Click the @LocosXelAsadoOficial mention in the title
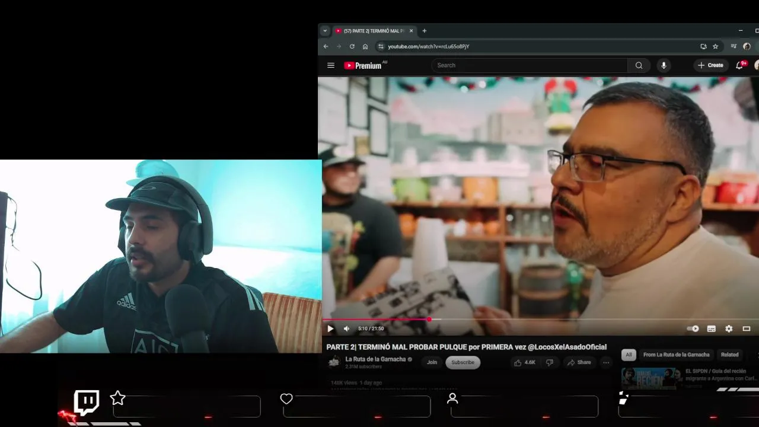Image resolution: width=759 pixels, height=427 pixels. click(567, 347)
